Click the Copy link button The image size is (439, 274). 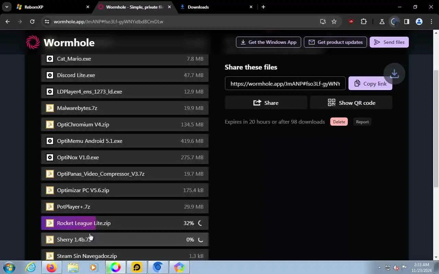[x=370, y=83]
